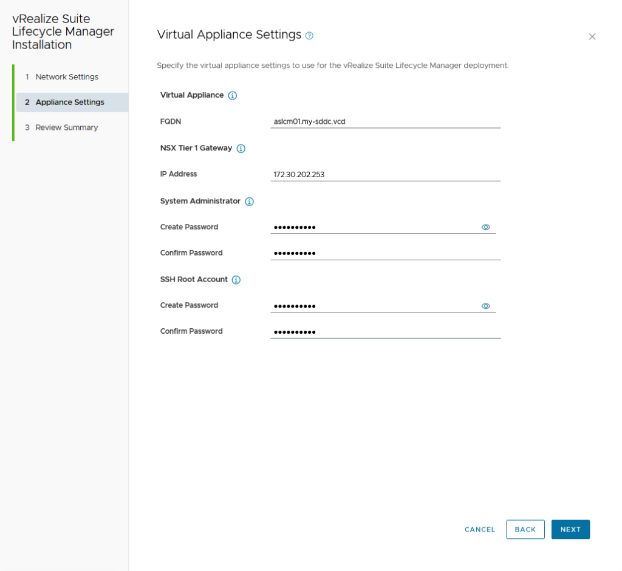Select System Administrator Confirm Password field
Image resolution: width=622 pixels, height=571 pixels.
click(385, 253)
